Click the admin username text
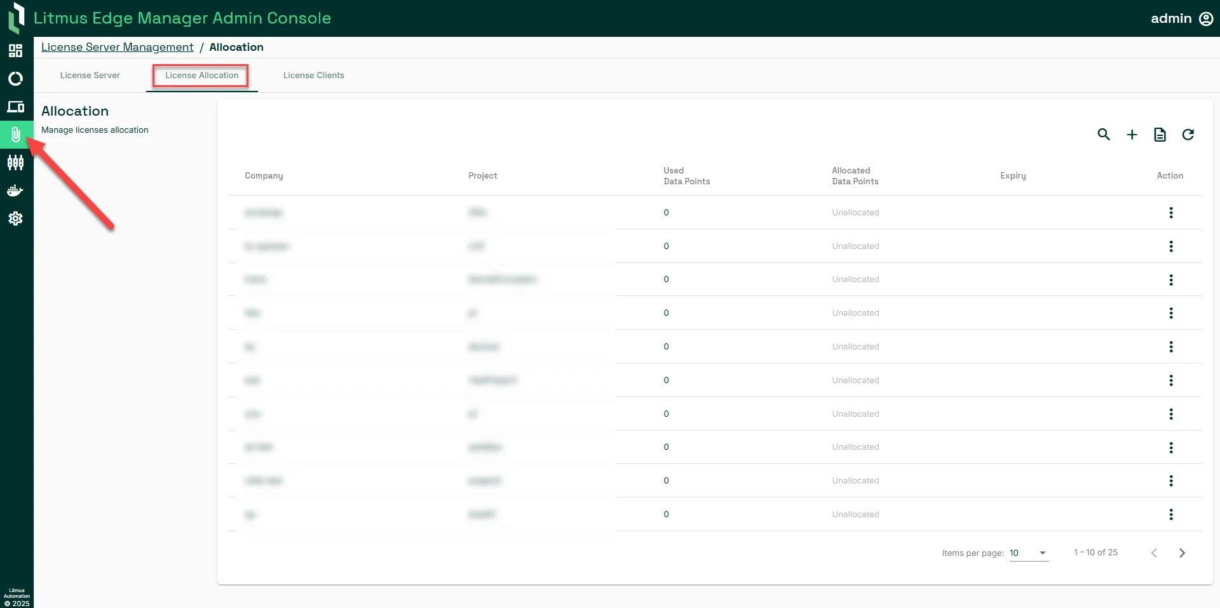Image resolution: width=1220 pixels, height=608 pixels. pos(1171,18)
